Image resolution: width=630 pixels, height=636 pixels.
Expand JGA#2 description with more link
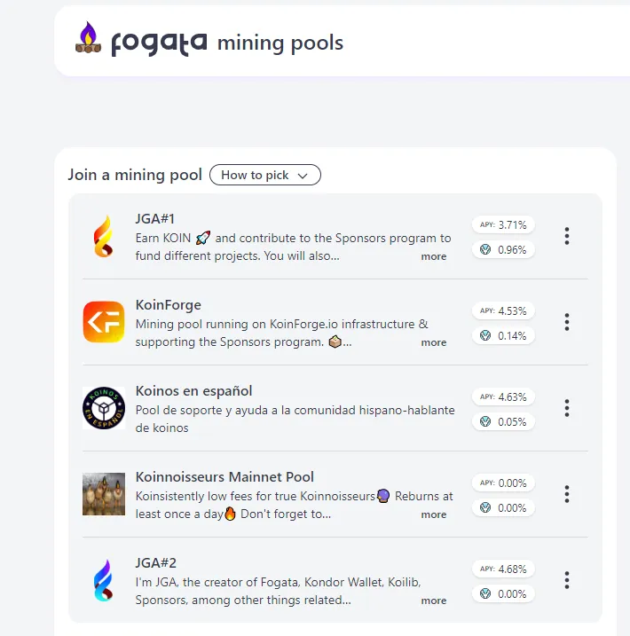[434, 601]
